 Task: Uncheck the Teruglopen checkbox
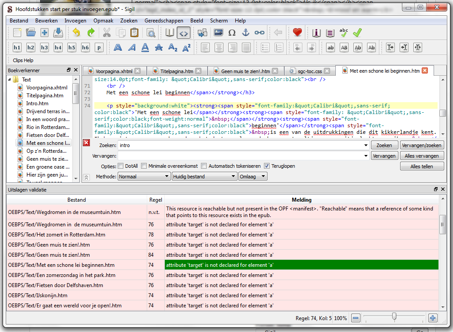pos(267,166)
